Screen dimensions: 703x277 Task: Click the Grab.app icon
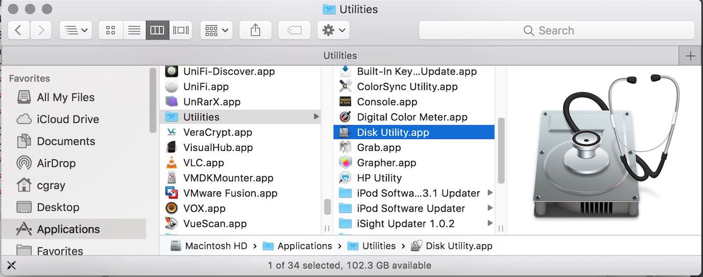[345, 148]
